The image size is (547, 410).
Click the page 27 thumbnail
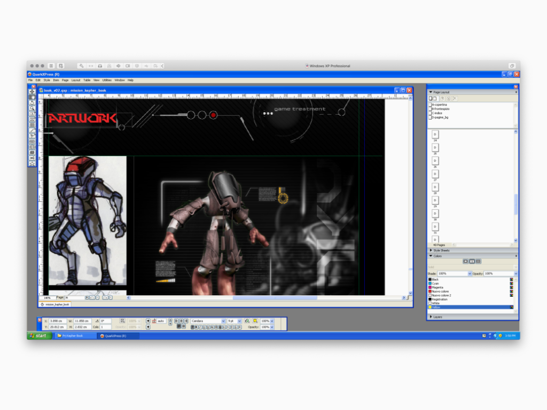coord(435,174)
